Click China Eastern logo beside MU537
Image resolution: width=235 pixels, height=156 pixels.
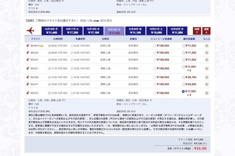click(x=28, y=60)
